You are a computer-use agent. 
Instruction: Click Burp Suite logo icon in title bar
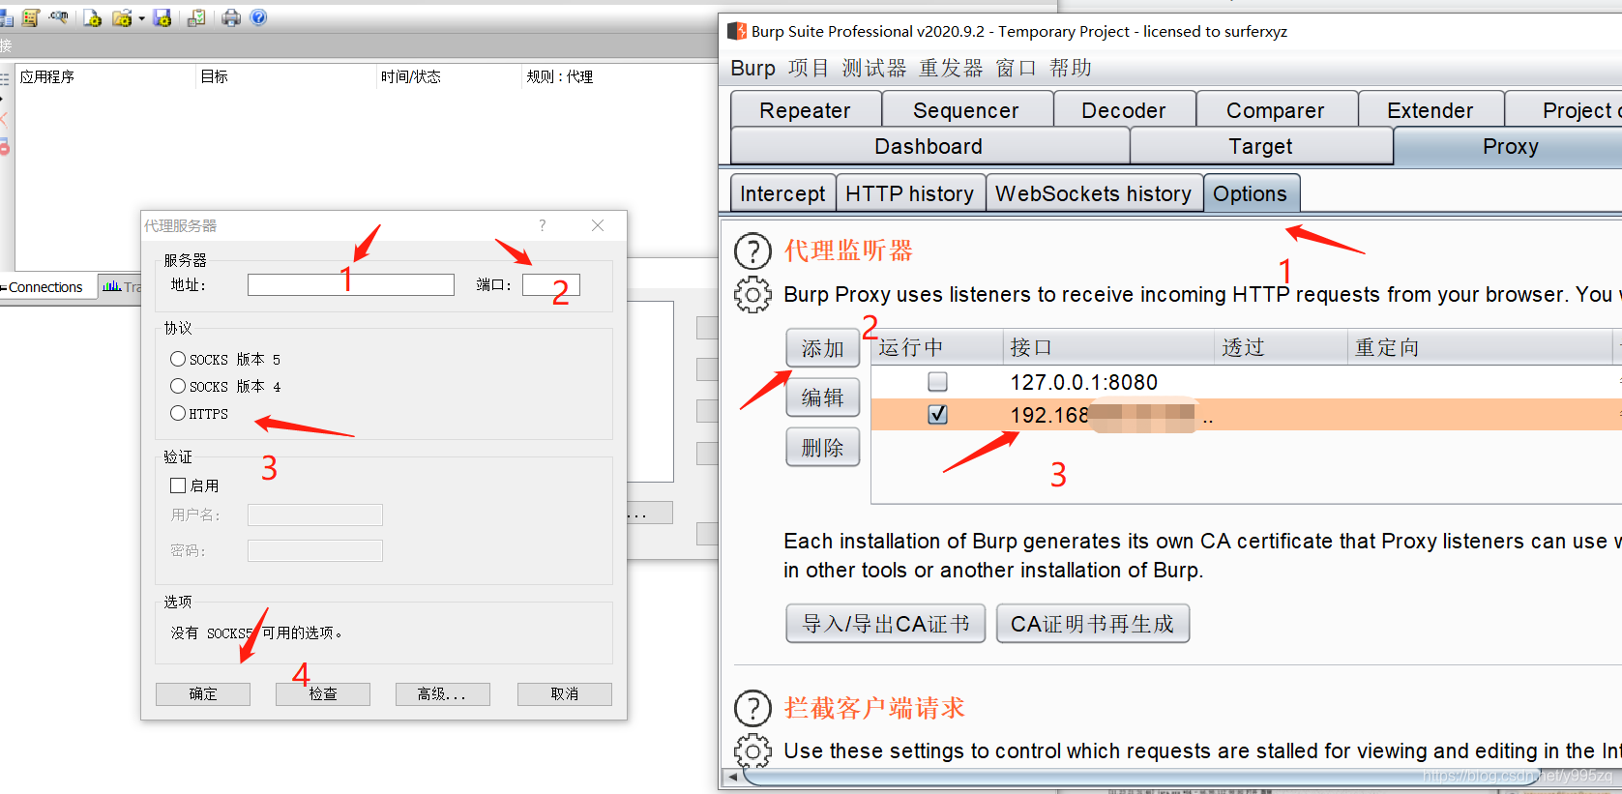pos(737,31)
